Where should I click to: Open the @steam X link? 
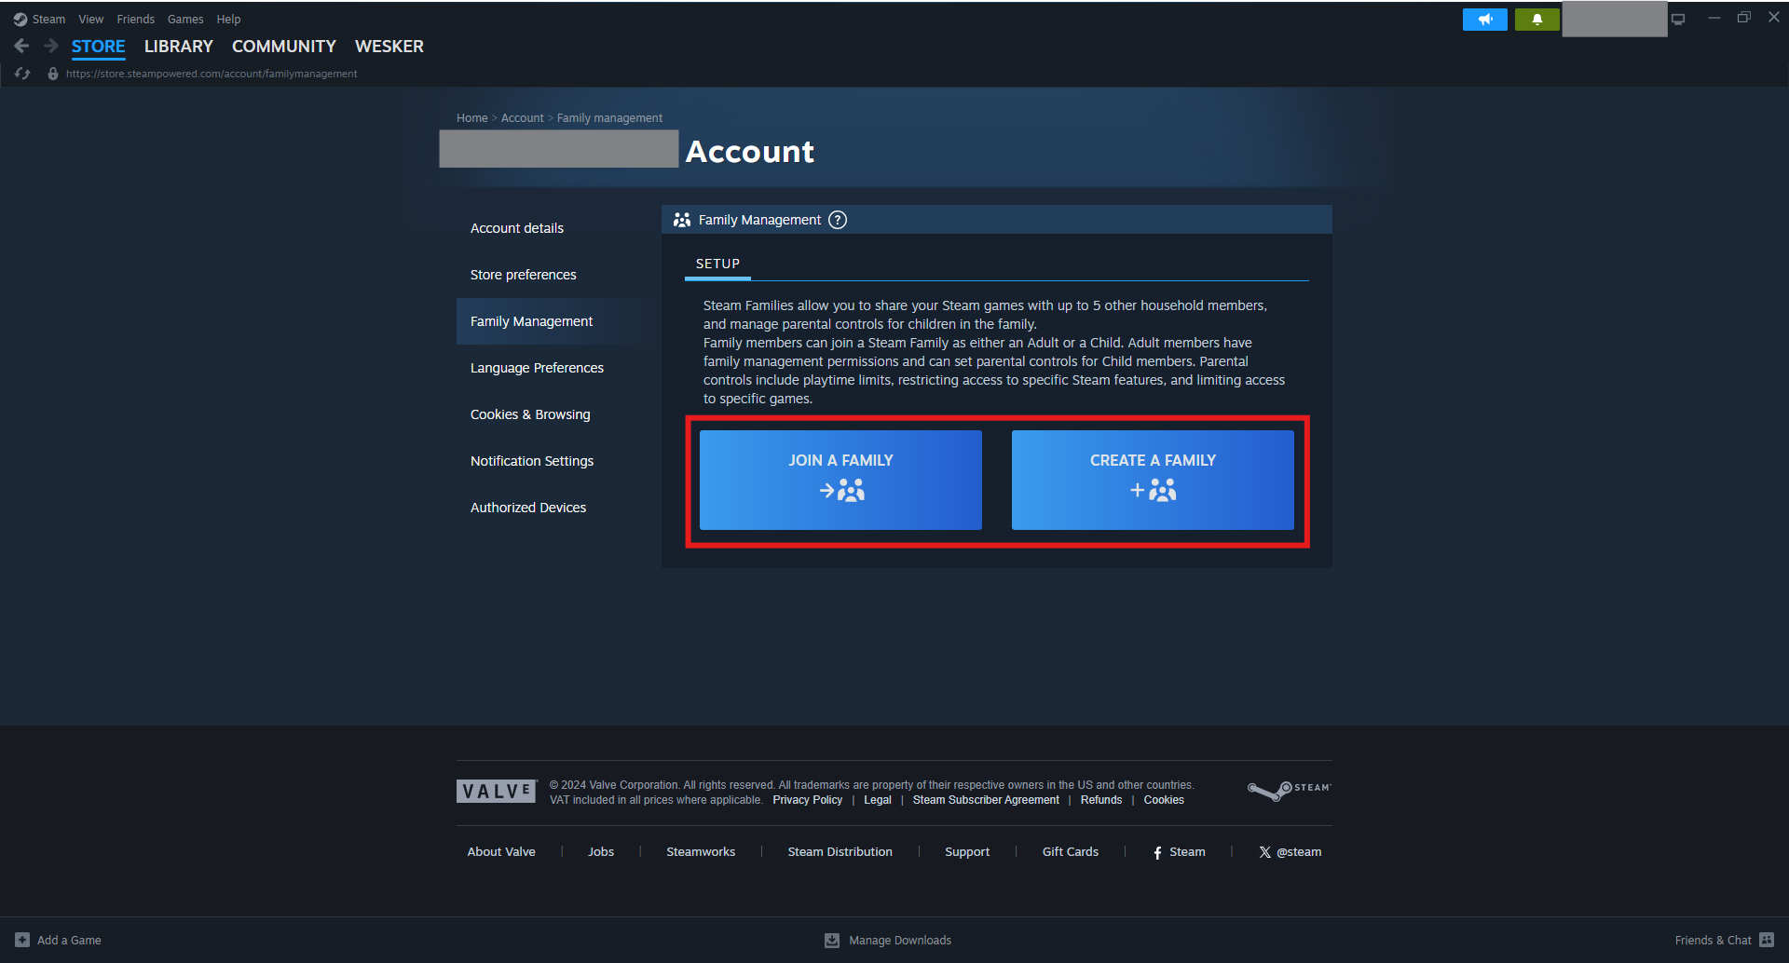point(1291,852)
